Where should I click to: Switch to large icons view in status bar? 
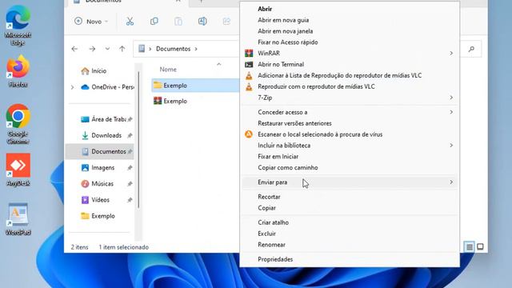pos(480,246)
